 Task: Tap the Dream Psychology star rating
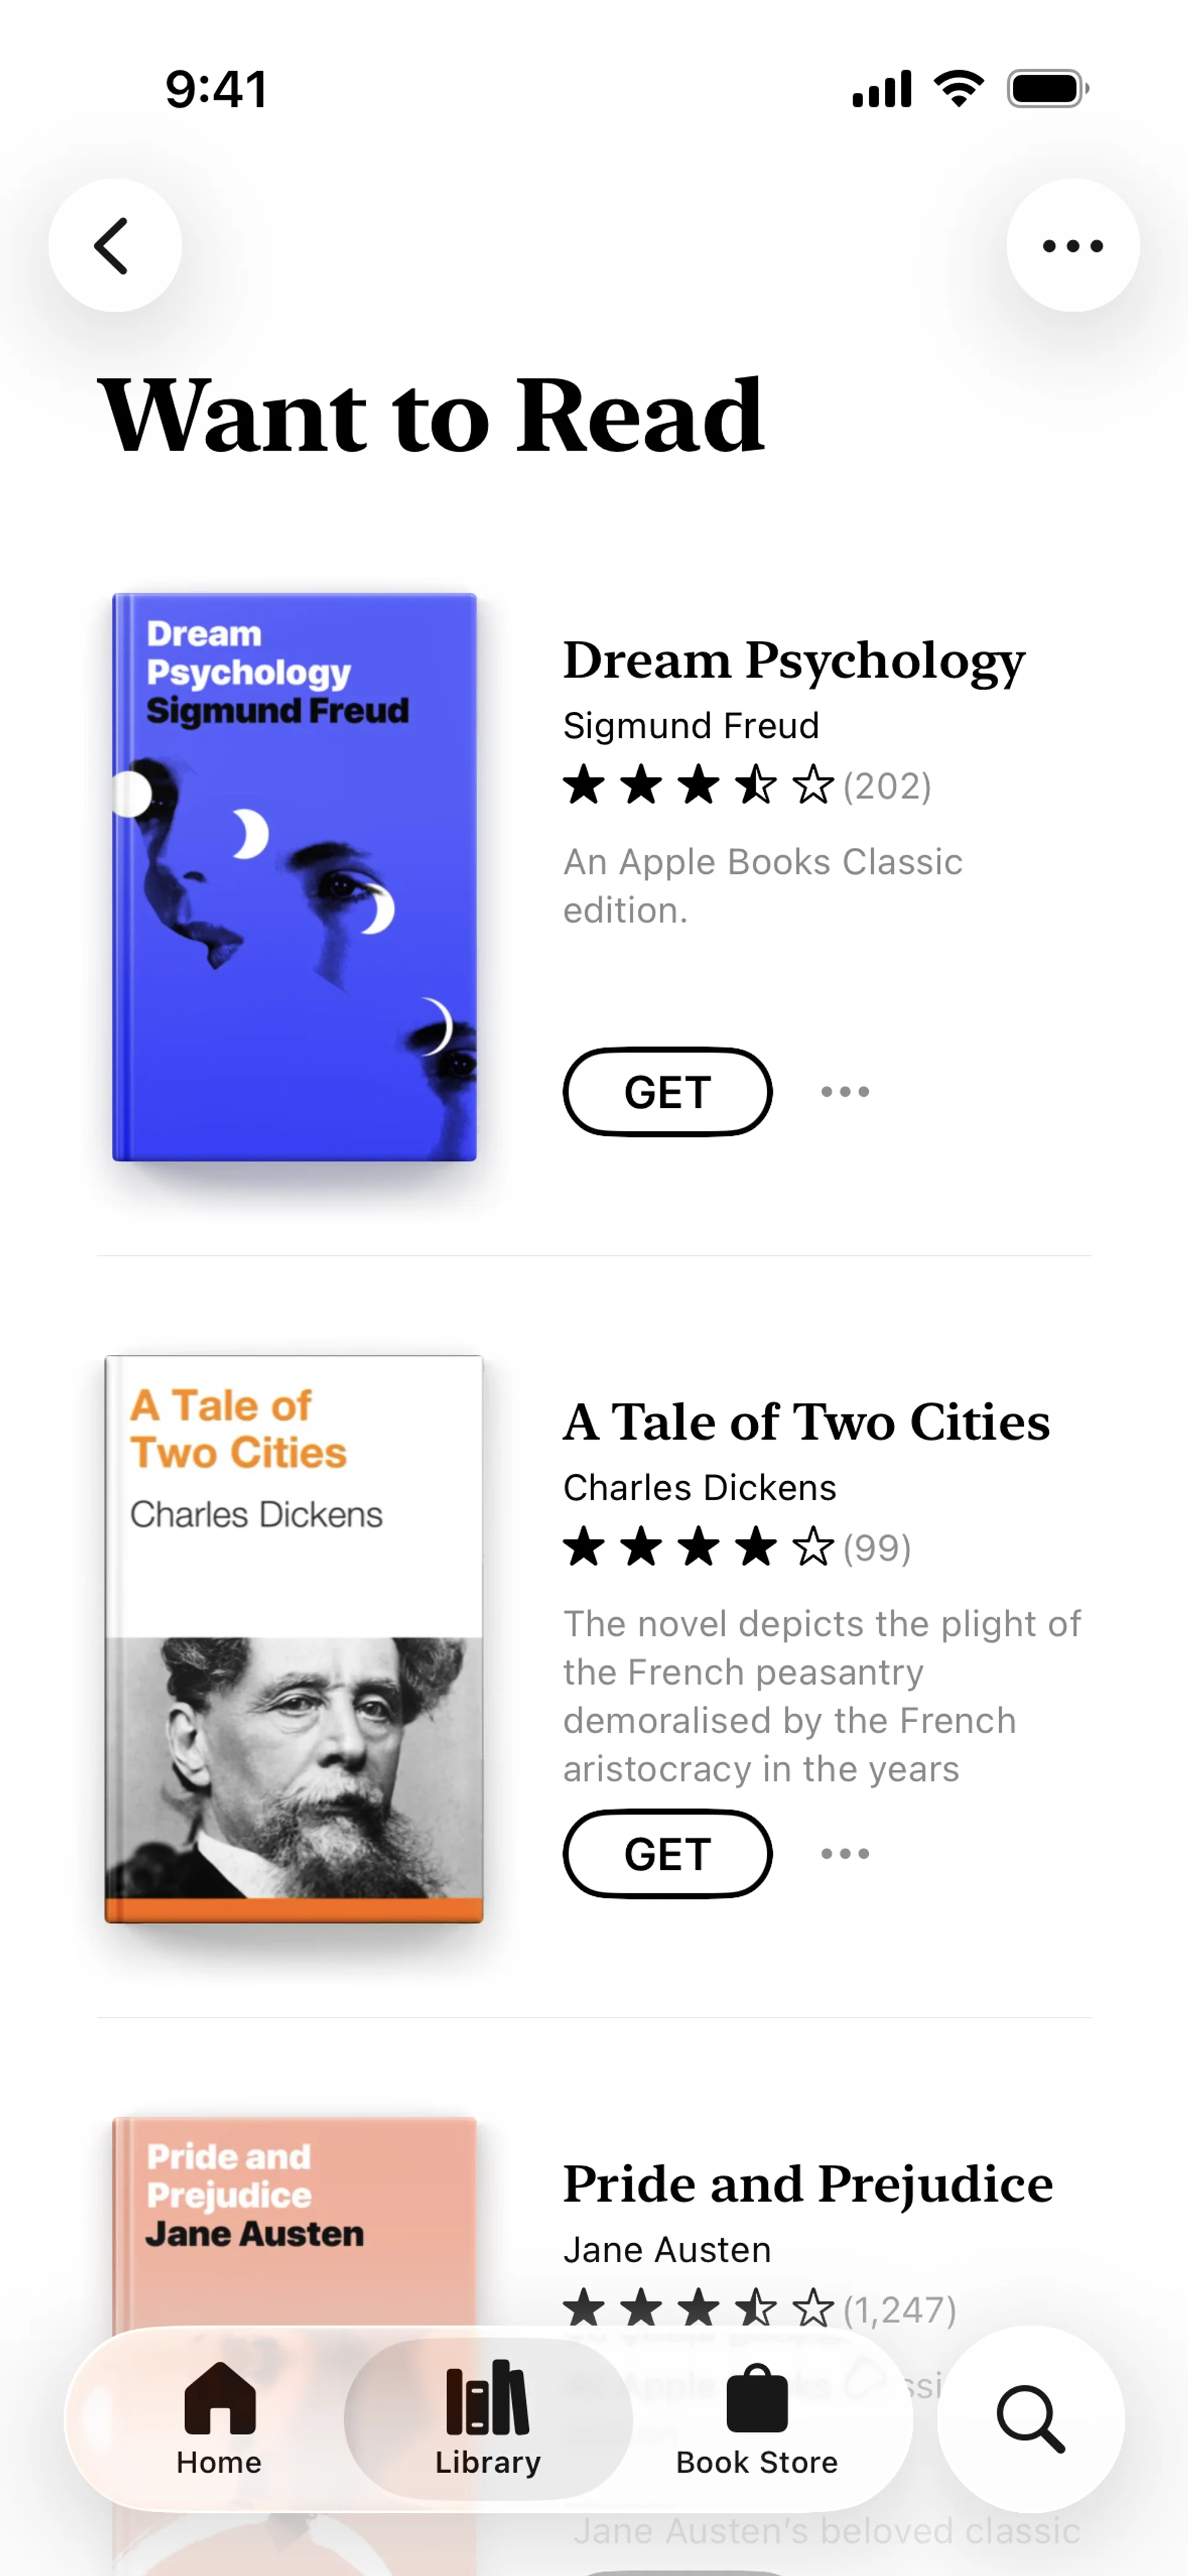(698, 786)
